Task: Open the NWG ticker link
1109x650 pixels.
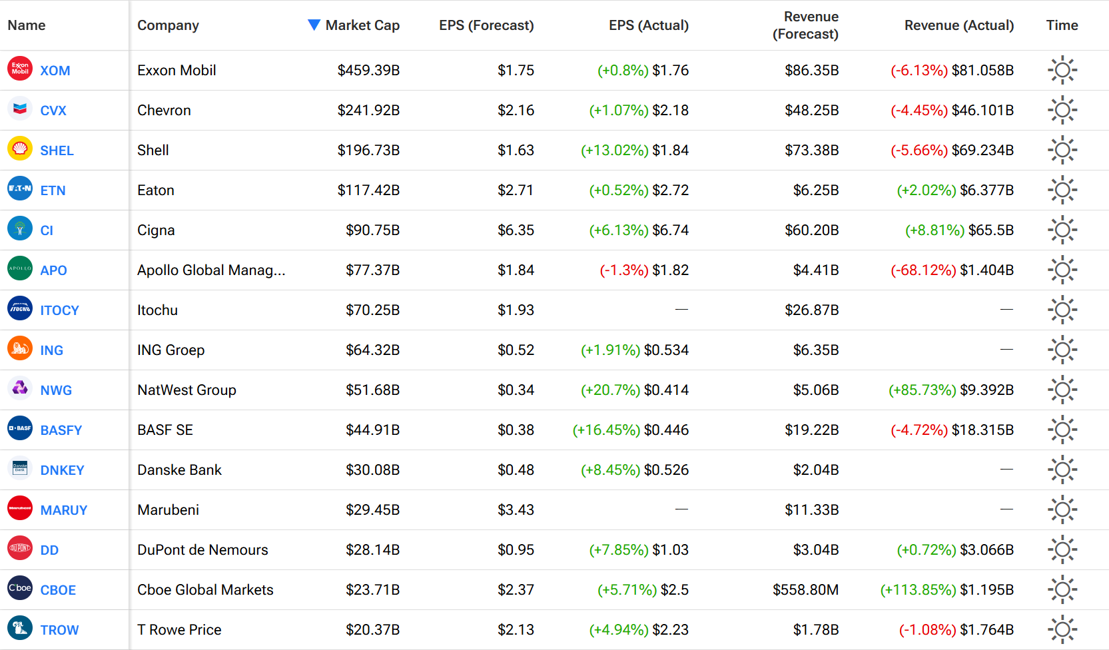Action: point(56,390)
